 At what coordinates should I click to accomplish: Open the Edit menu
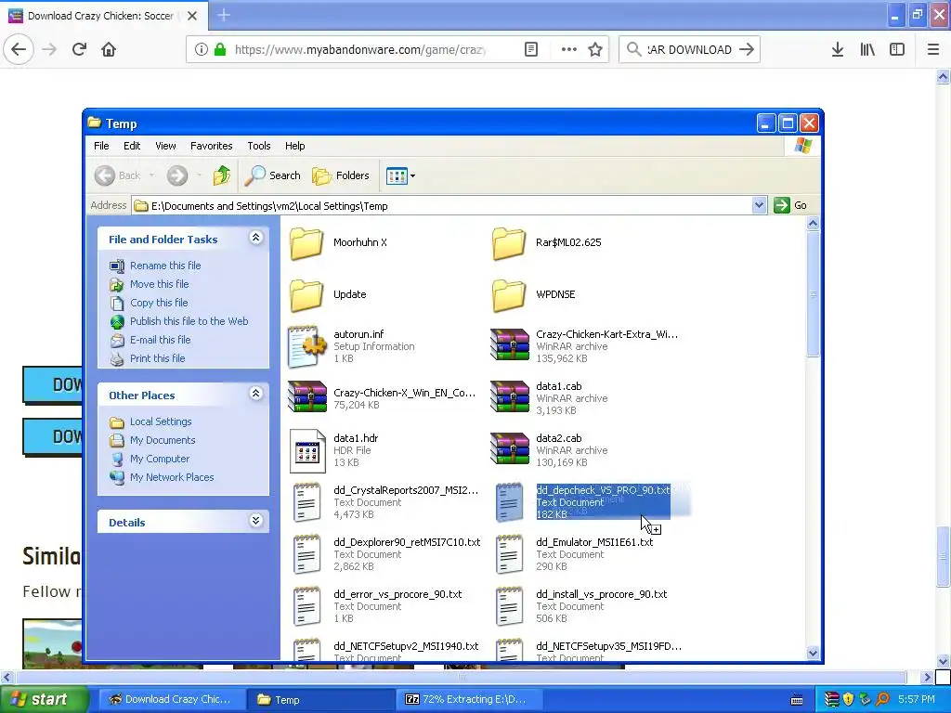pyautogui.click(x=132, y=146)
